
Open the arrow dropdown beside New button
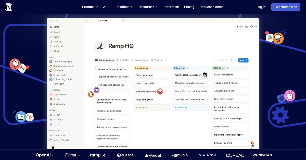[247, 60]
